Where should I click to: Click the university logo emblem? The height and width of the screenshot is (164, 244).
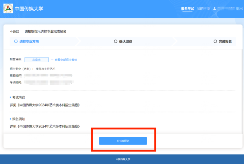click(x=8, y=9)
